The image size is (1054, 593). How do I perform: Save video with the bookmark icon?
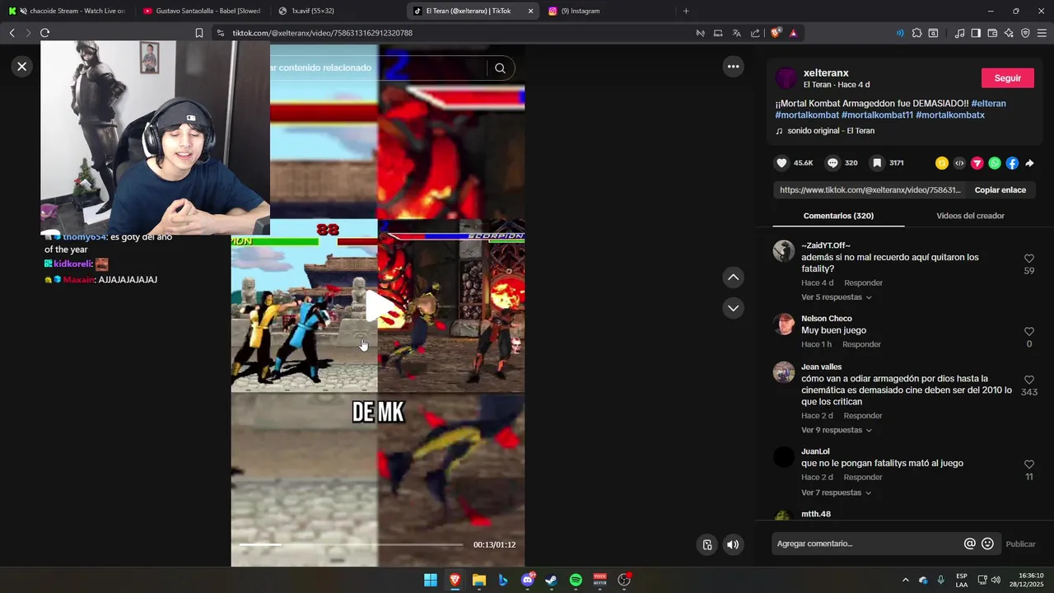tap(877, 163)
